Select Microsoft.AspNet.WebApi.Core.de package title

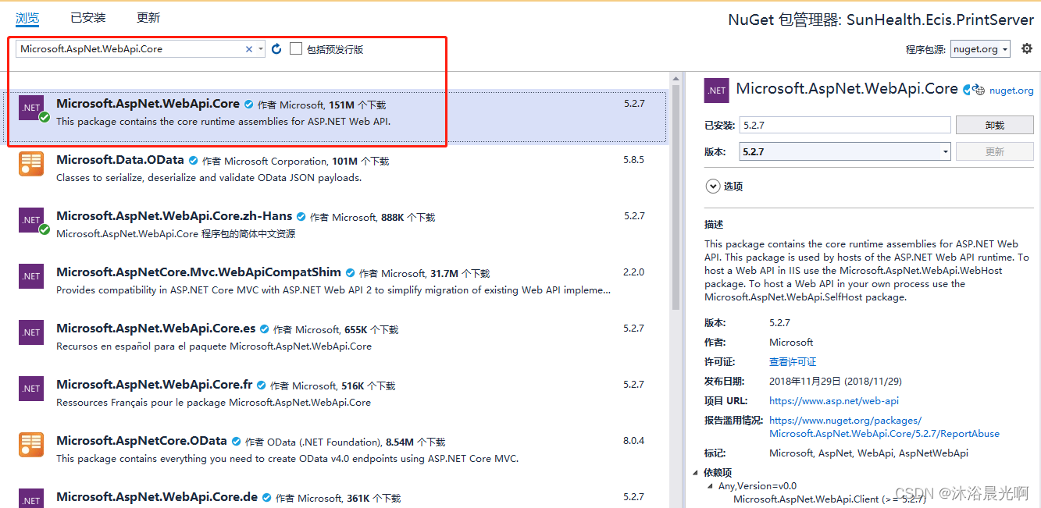pyautogui.click(x=157, y=497)
